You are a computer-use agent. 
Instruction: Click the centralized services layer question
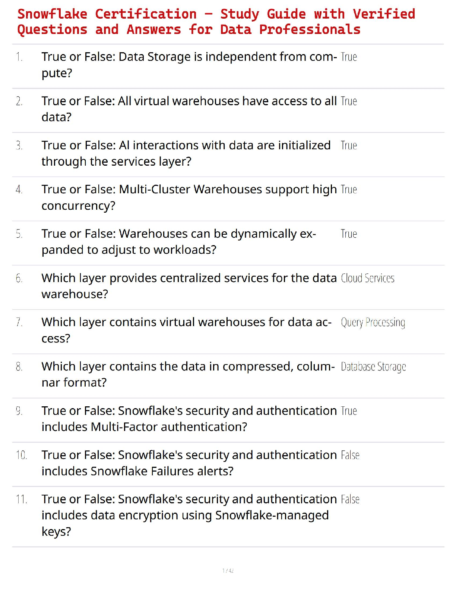189,286
